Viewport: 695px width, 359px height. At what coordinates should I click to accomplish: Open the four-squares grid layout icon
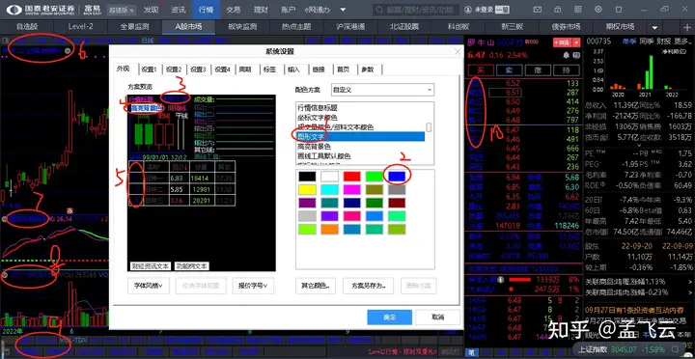click(x=577, y=10)
